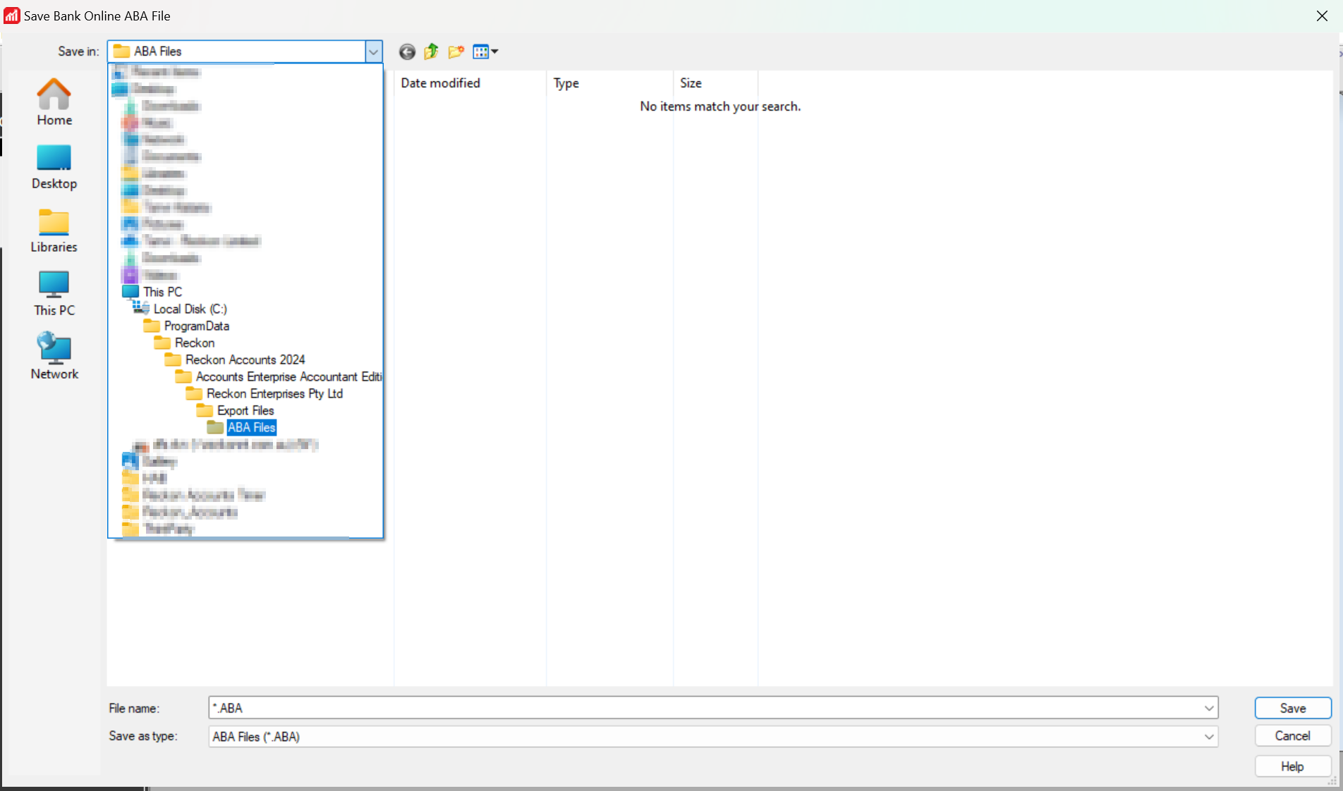Click the Save button
Viewport: 1343px width, 791px height.
1293,708
